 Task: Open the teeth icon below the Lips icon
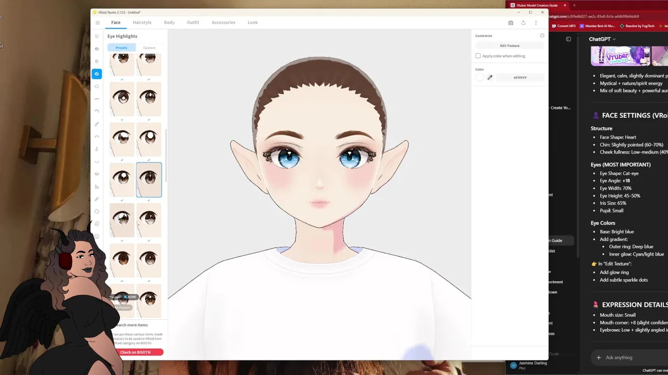(x=97, y=186)
